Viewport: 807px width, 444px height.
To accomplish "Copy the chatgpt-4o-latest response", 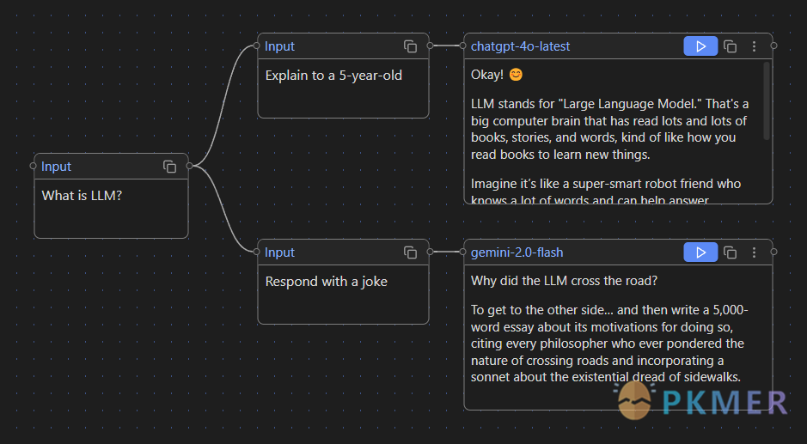I will pyautogui.click(x=731, y=46).
